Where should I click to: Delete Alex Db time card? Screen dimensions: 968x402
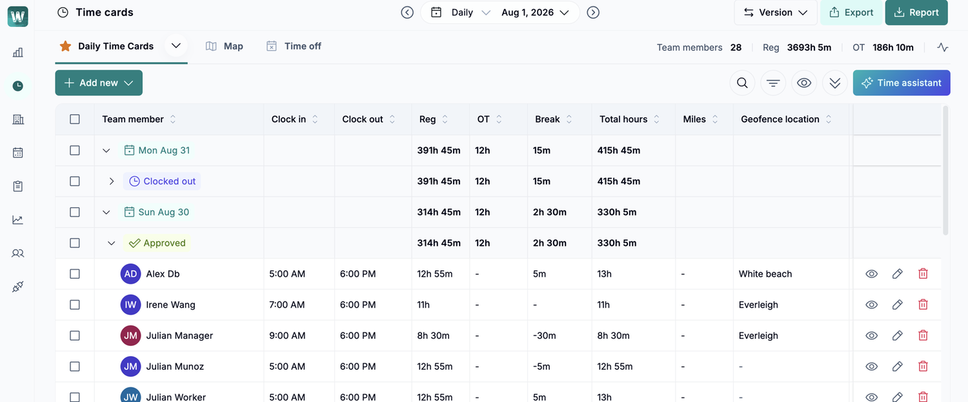coord(923,274)
